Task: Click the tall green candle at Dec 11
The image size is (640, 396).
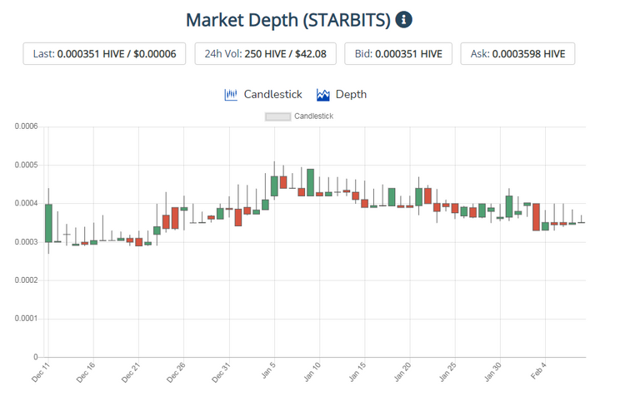Action: (48, 223)
